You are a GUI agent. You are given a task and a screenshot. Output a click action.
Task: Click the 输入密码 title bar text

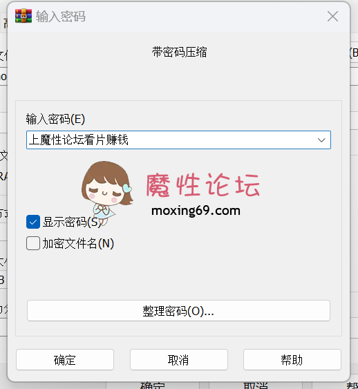click(61, 17)
